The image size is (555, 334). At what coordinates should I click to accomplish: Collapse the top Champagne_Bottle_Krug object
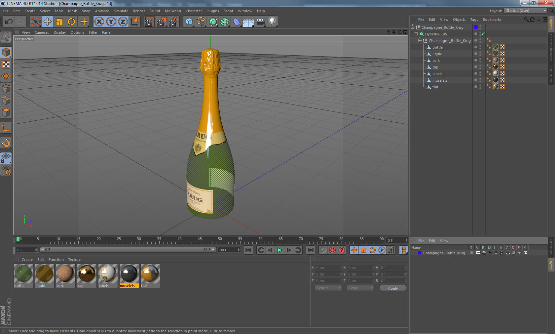[x=413, y=27]
